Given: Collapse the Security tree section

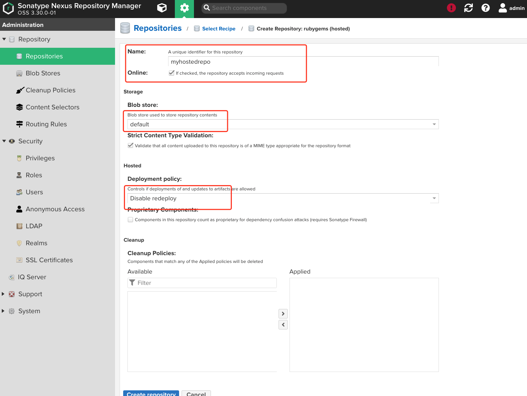Looking at the screenshot, I should click(4, 141).
